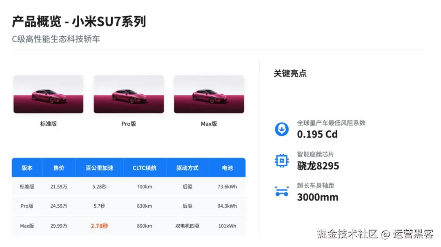Image resolution: width=441 pixels, height=247 pixels.
Task: Click the 双电机四驱 drive cell
Action: [187, 226]
